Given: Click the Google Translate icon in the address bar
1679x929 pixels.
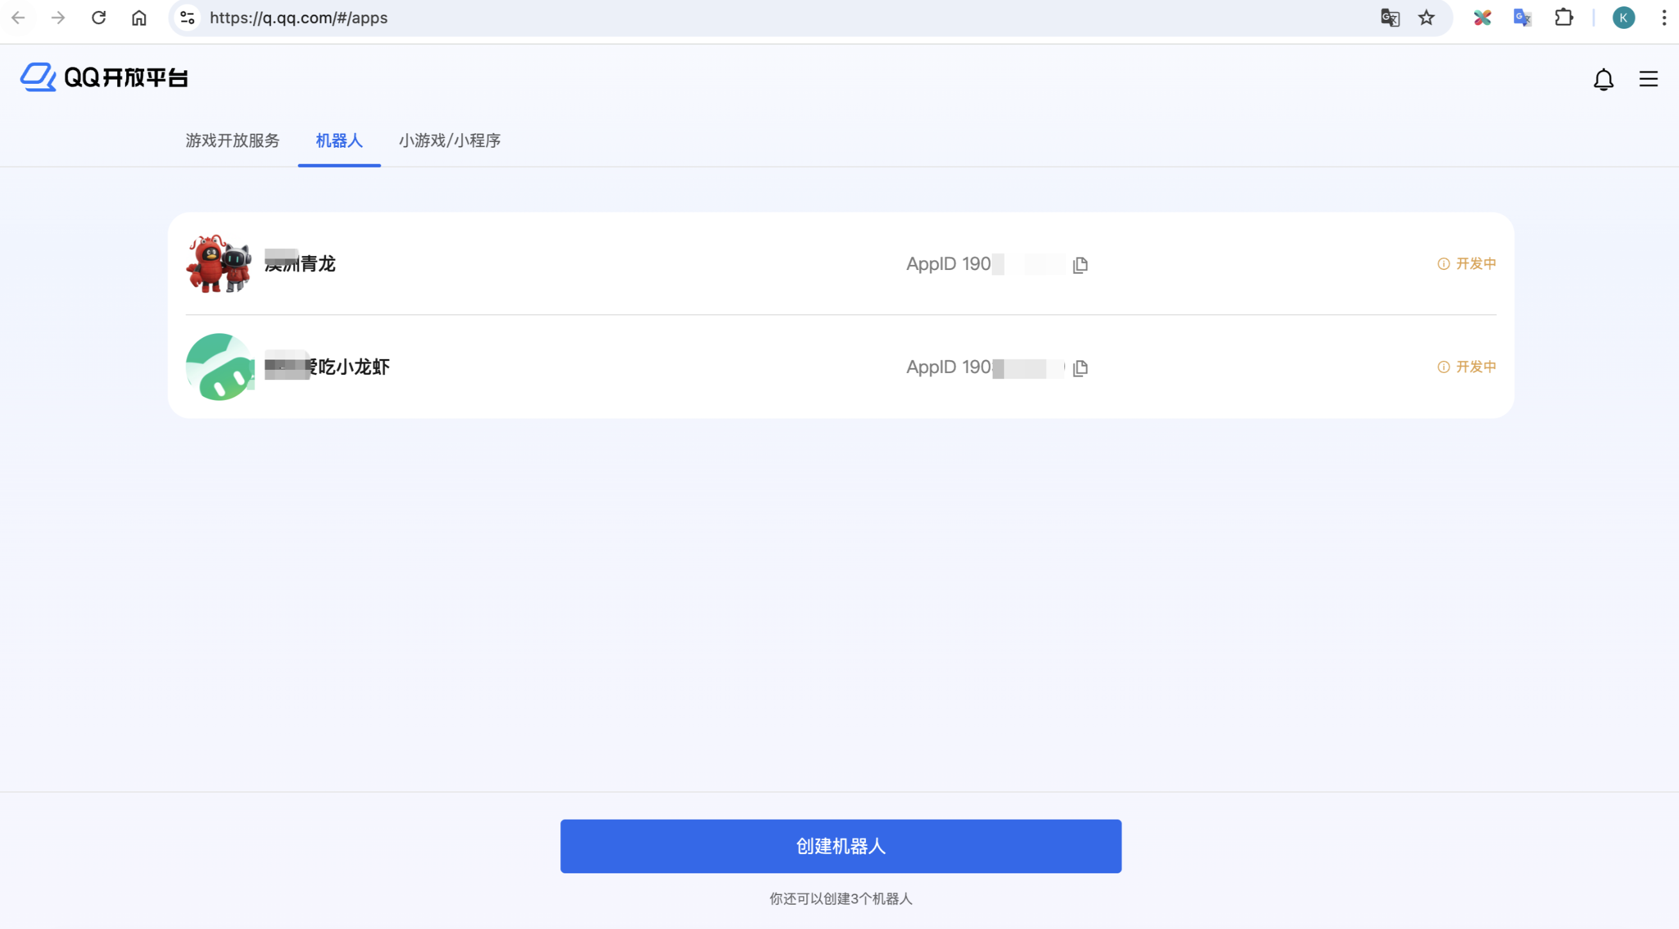Looking at the screenshot, I should (x=1390, y=17).
